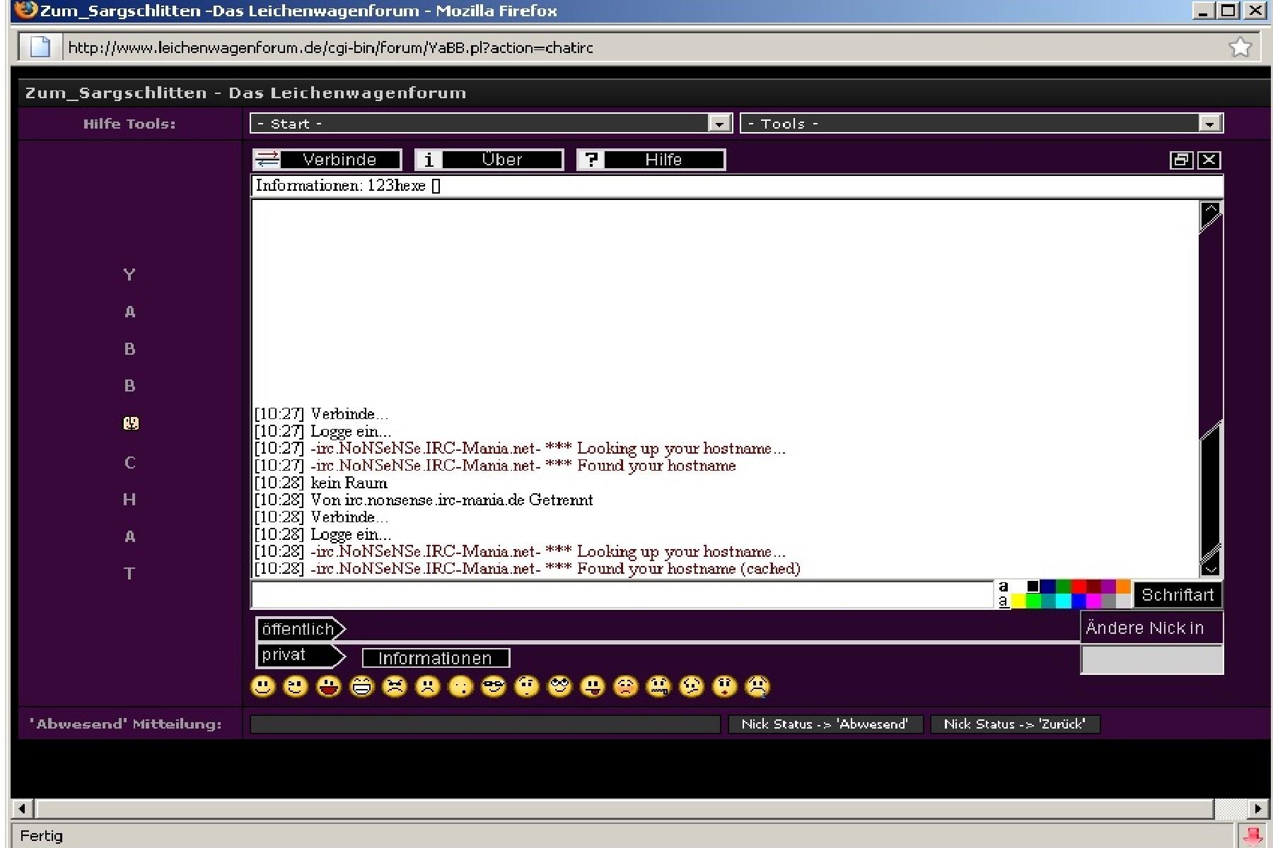The width and height of the screenshot is (1273, 848).
Task: Click the Informationen tab button
Action: (x=436, y=658)
